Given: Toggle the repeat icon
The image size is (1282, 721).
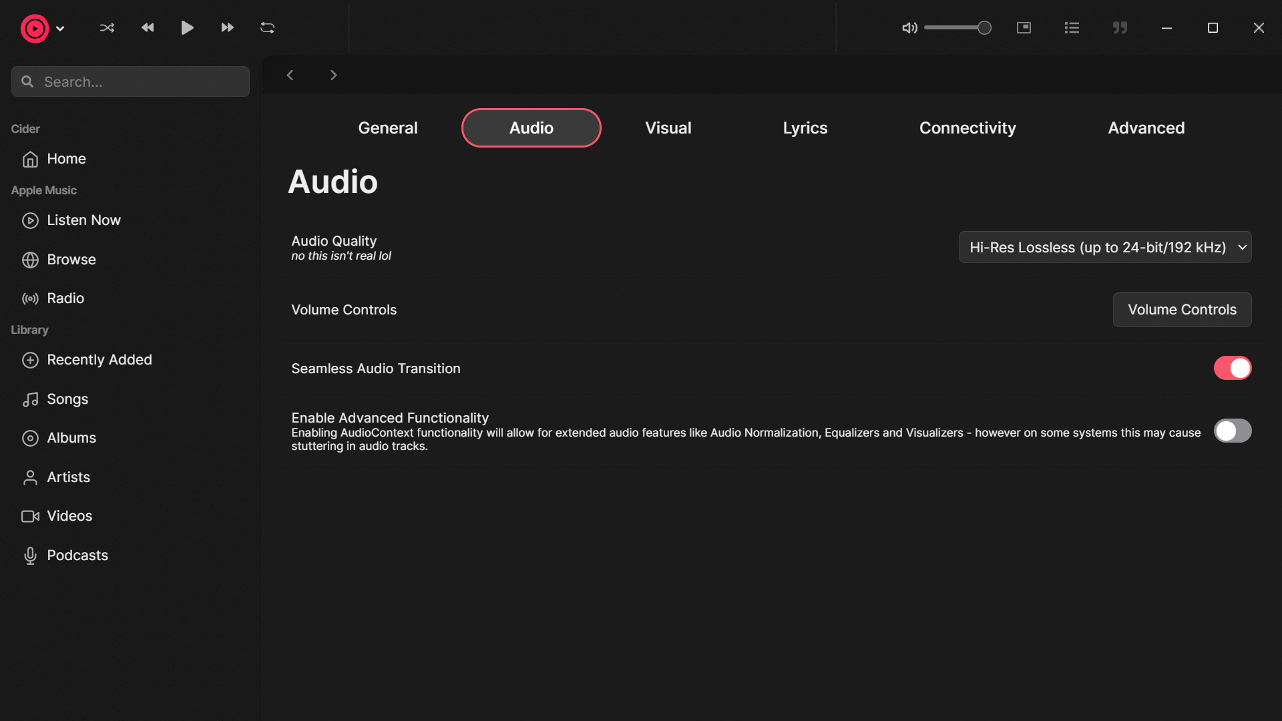Looking at the screenshot, I should click(x=267, y=28).
